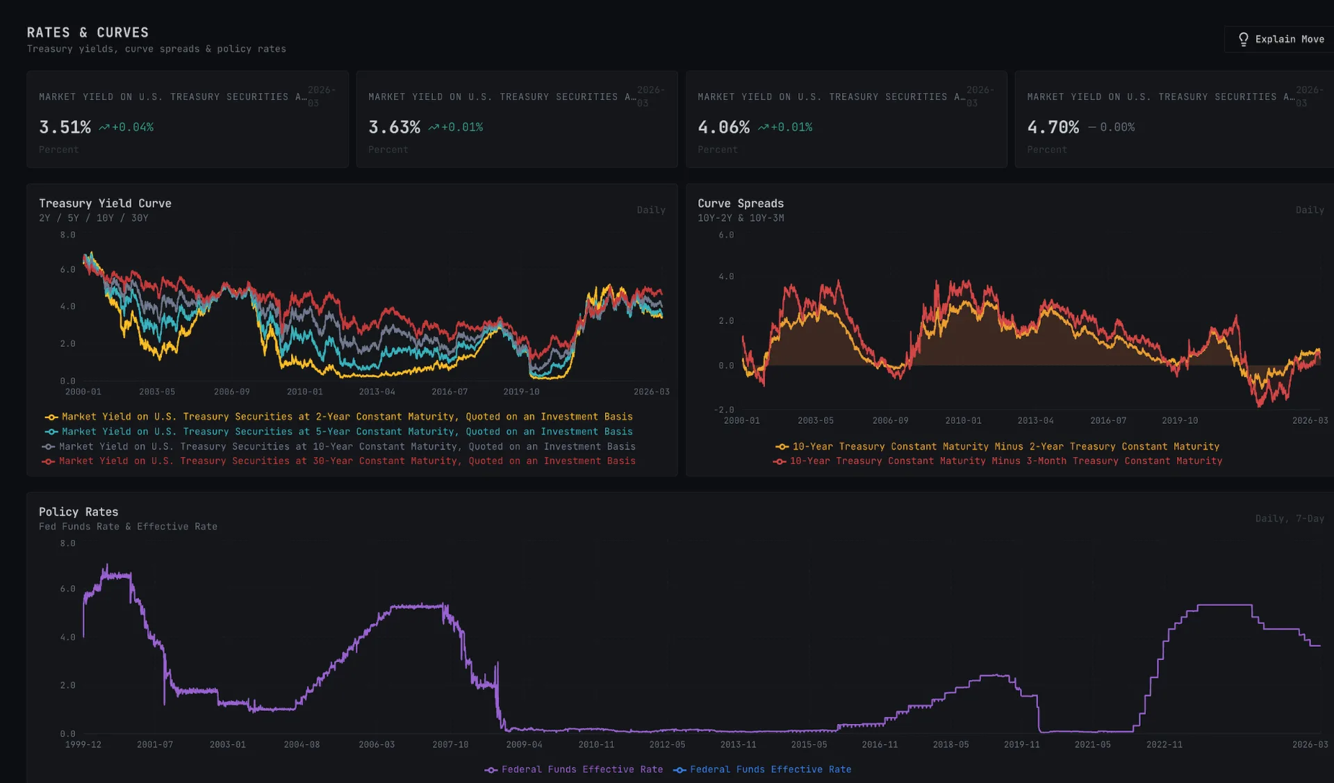
Task: Click the Curve Spreads chart title
Action: coord(741,204)
